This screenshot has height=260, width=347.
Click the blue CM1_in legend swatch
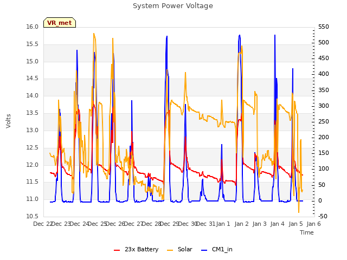pyautogui.click(x=204, y=250)
